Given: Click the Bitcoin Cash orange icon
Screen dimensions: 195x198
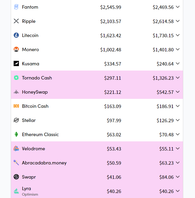Looking at the screenshot, I should [x=16, y=106].
